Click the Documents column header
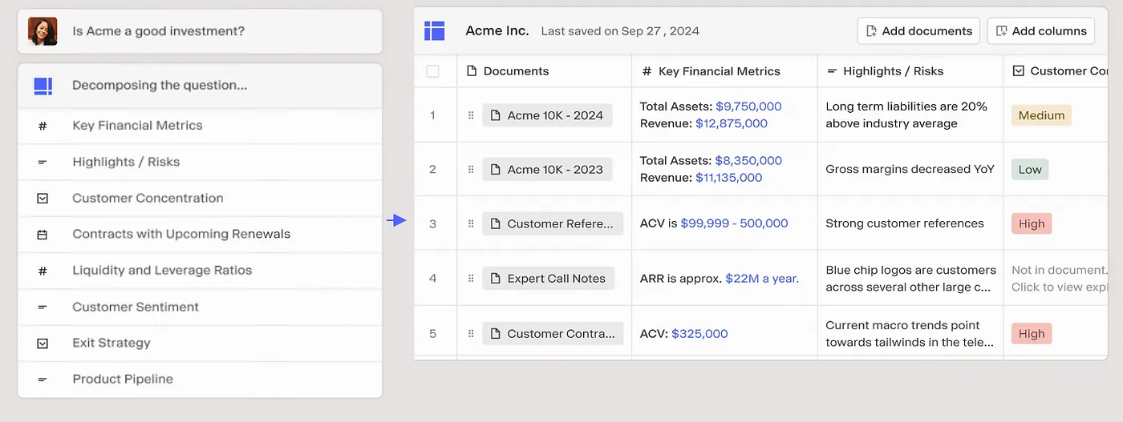Viewport: 1123px width, 422px height. [x=544, y=71]
